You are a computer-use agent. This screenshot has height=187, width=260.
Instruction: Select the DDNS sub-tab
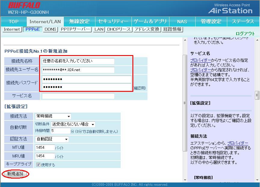tap(50, 29)
